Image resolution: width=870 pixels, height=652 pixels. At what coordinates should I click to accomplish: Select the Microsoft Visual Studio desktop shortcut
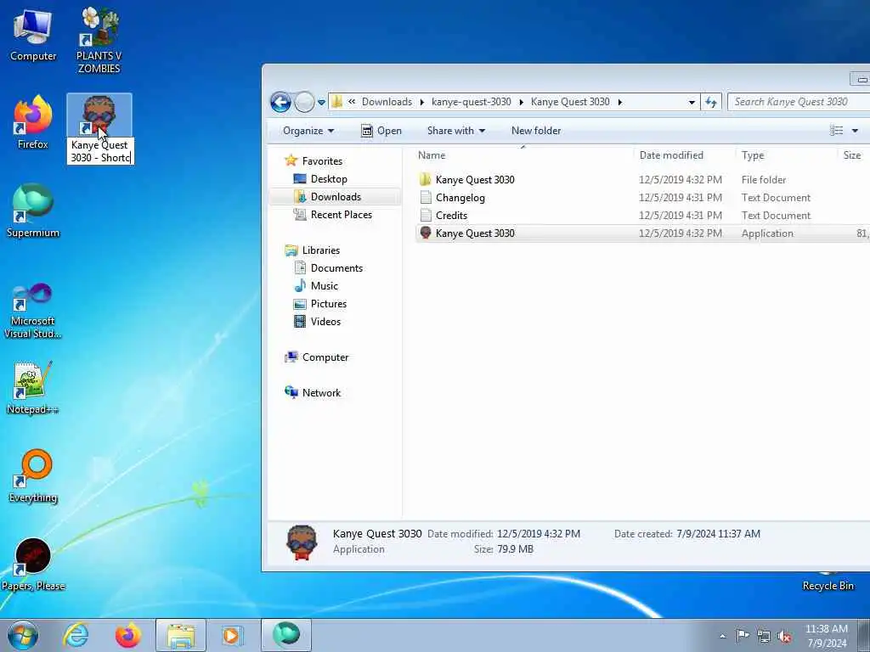[x=33, y=311]
